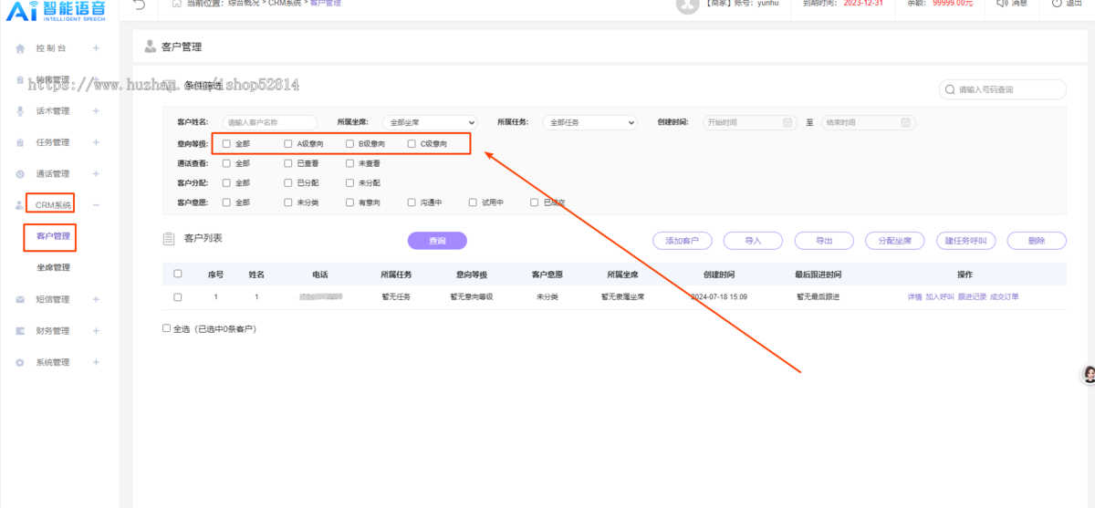Click the 财务管理 icon in sidebar
Screen dimensions: 1095x508
(x=20, y=331)
